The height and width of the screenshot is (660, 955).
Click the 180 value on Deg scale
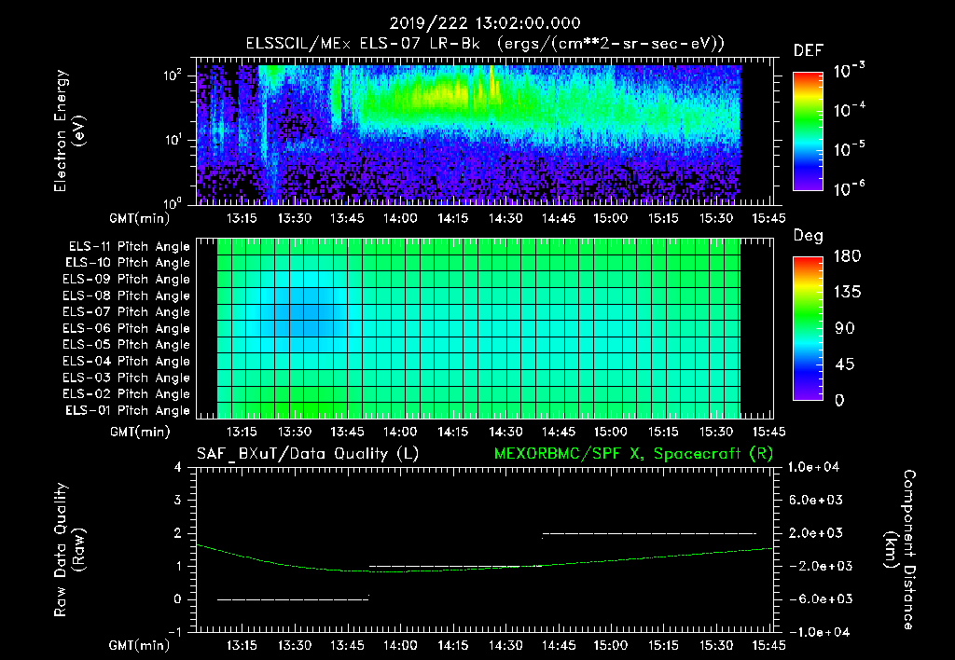847,256
